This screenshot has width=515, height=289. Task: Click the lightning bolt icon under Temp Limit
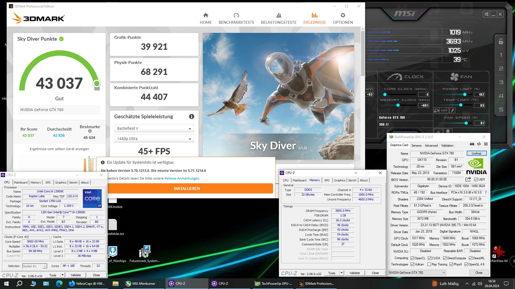[x=453, y=110]
